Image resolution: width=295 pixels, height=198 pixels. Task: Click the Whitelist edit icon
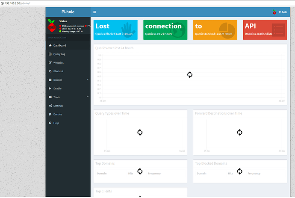pos(50,62)
